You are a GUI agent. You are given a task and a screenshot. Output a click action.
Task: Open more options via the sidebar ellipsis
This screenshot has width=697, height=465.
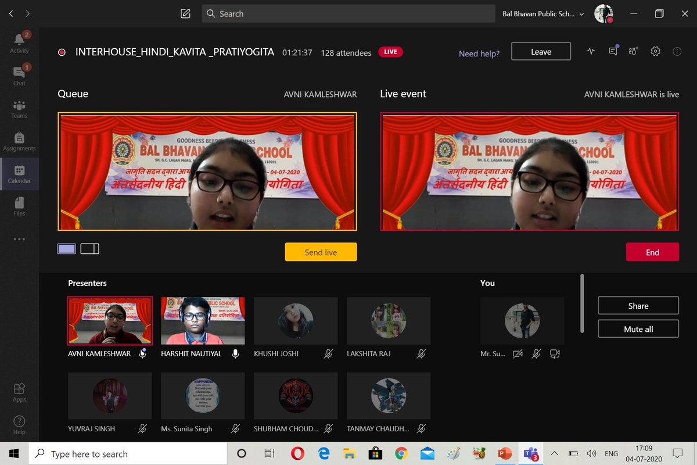(19, 238)
